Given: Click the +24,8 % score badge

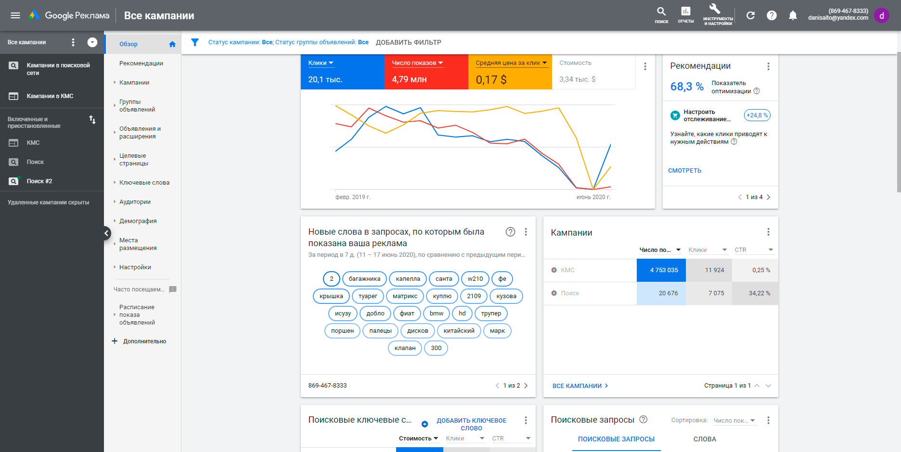Looking at the screenshot, I should coord(757,115).
